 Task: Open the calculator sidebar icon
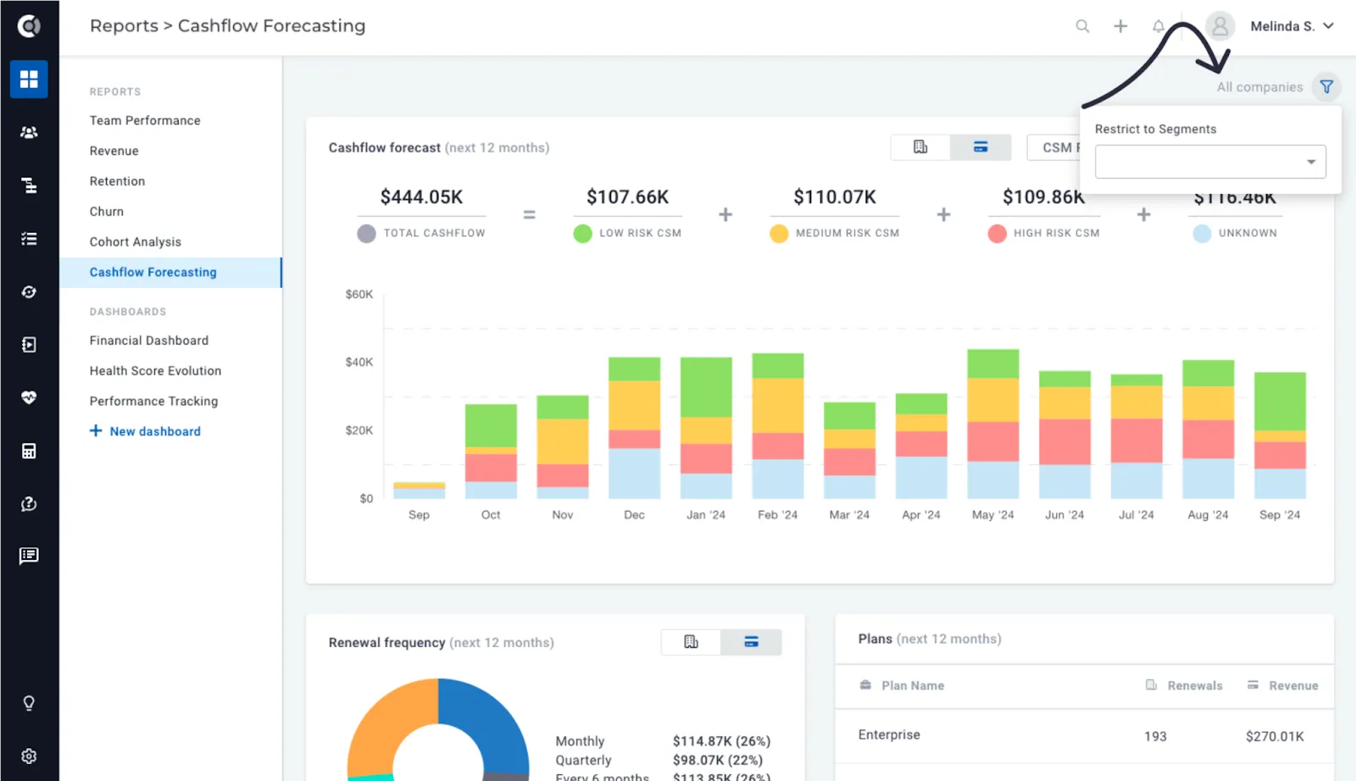click(x=29, y=451)
